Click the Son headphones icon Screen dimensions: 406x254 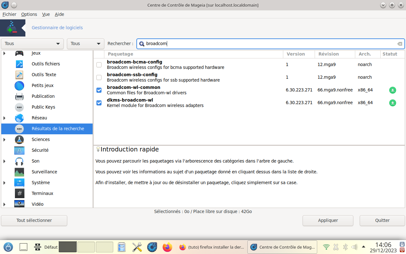(19, 161)
